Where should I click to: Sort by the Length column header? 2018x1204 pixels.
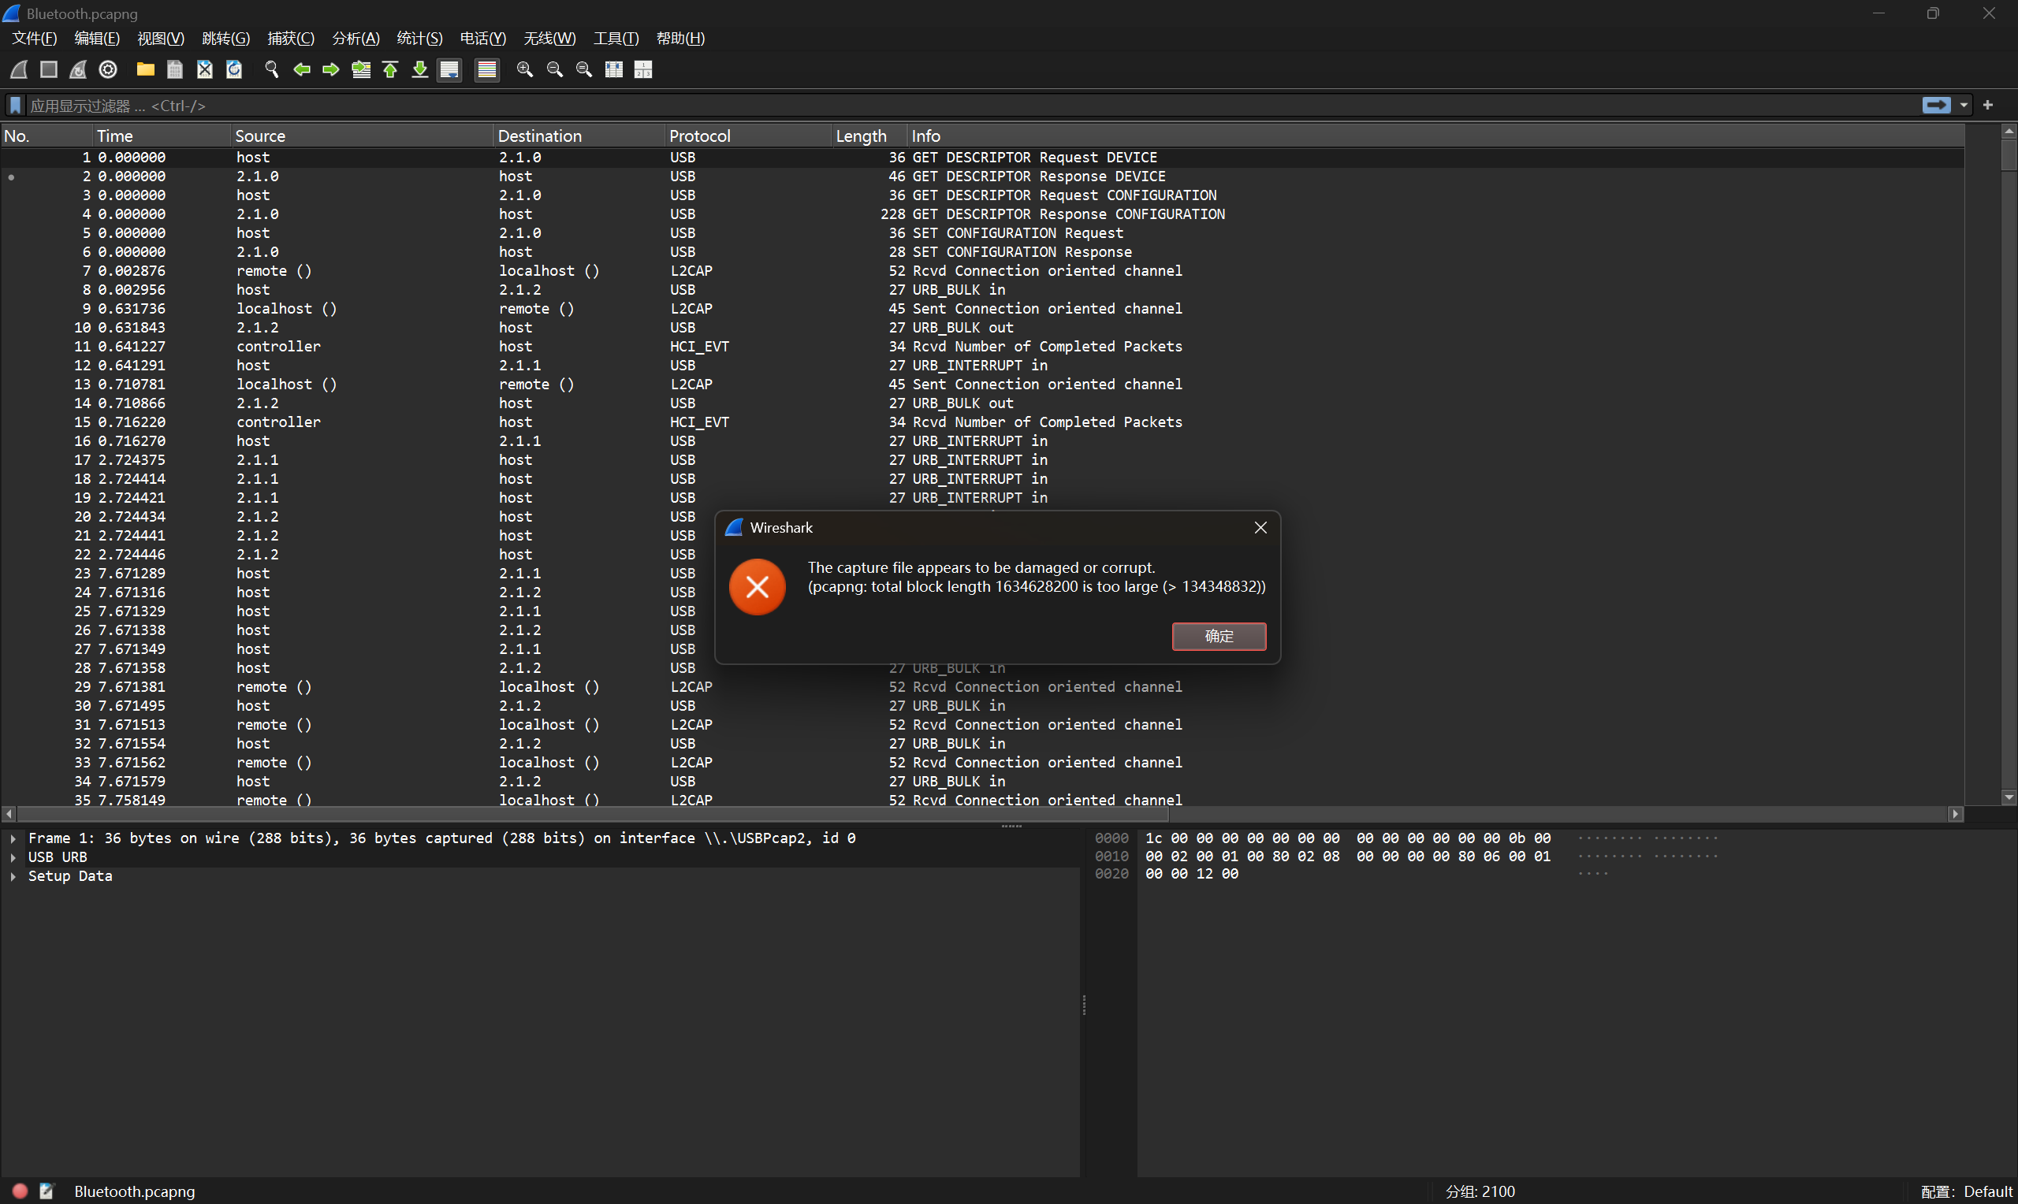(x=869, y=136)
